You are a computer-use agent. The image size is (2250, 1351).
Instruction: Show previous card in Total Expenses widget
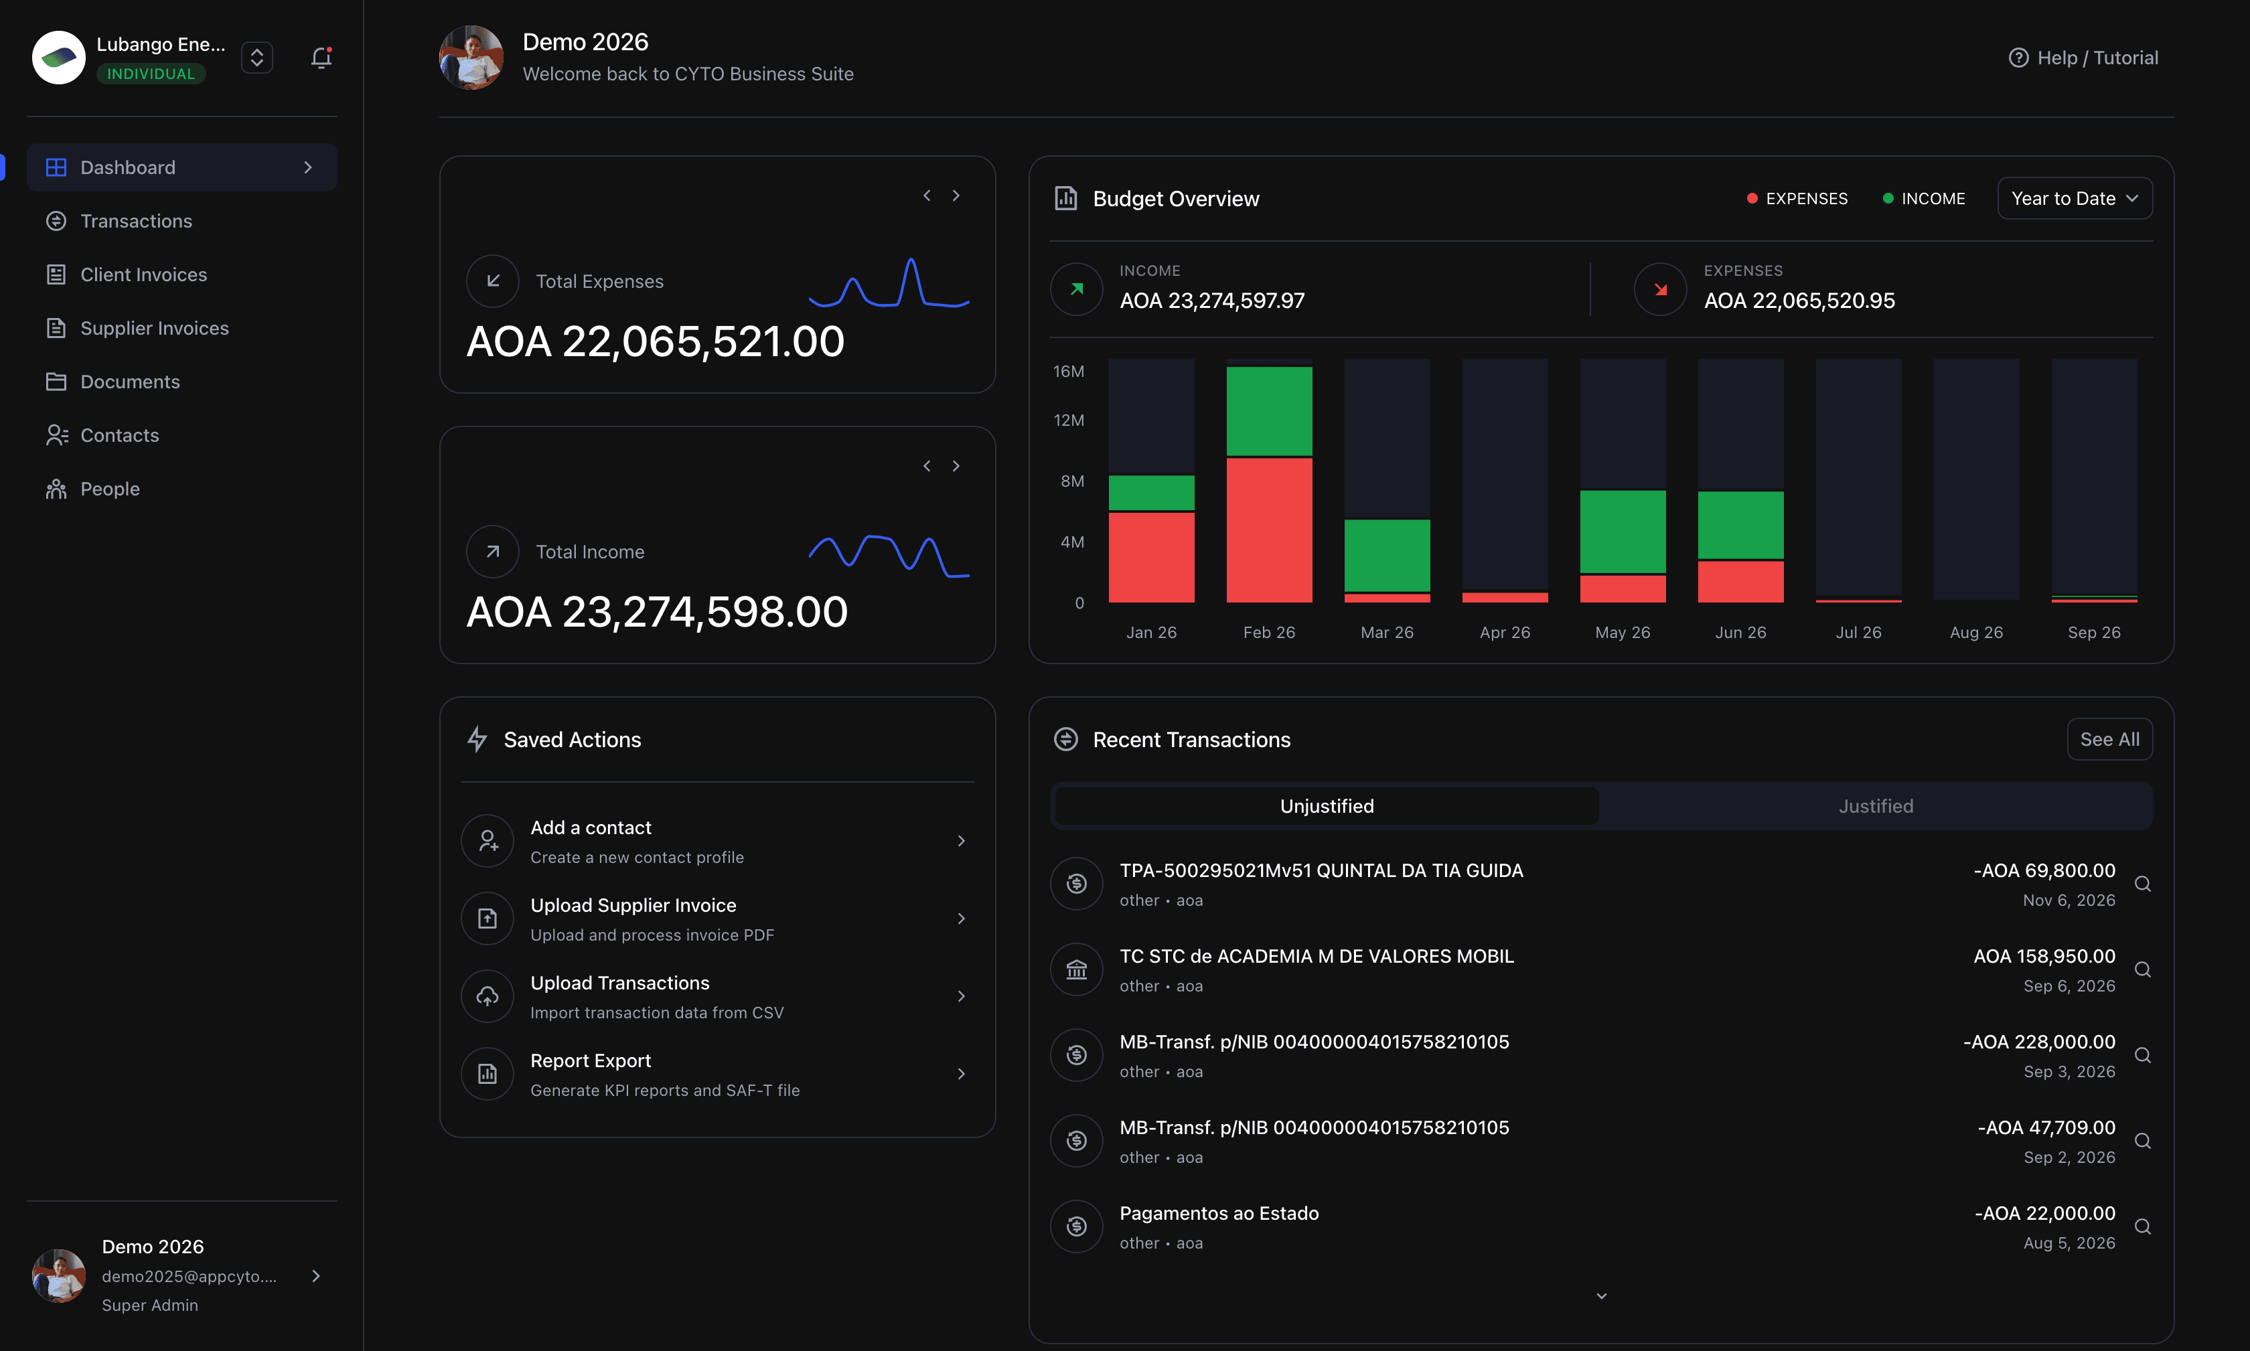tap(927, 195)
